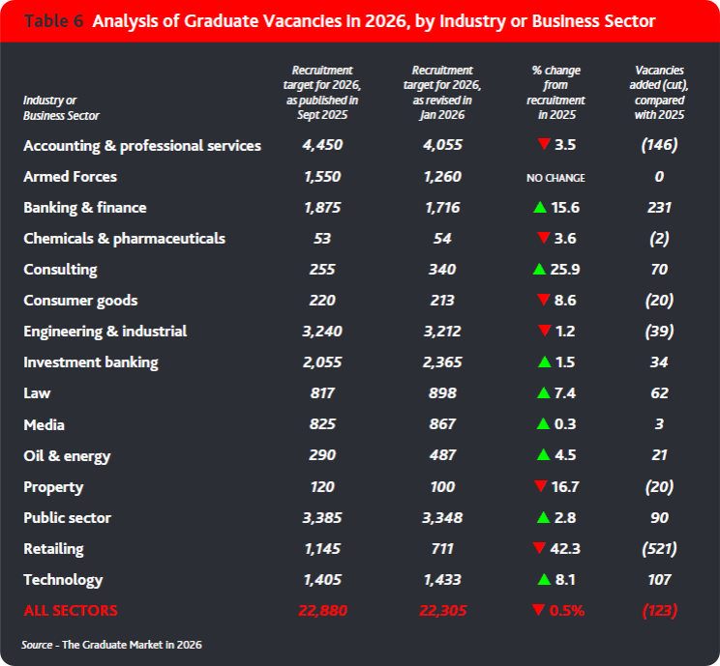Click the green up arrow next to 15.6
The width and height of the screenshot is (720, 666).
pos(540,207)
